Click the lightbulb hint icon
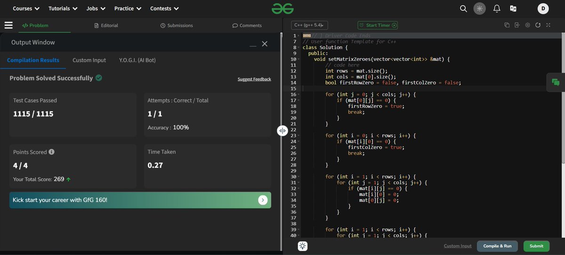 click(302, 246)
